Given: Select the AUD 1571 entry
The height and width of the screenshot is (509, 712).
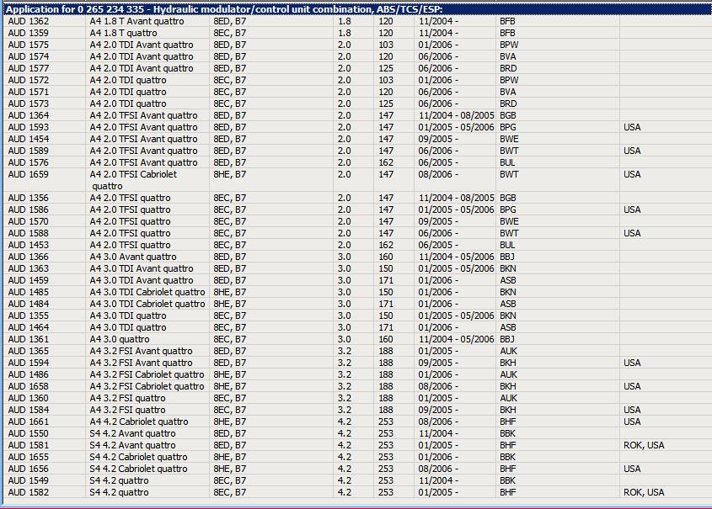Looking at the screenshot, I should pos(28,92).
